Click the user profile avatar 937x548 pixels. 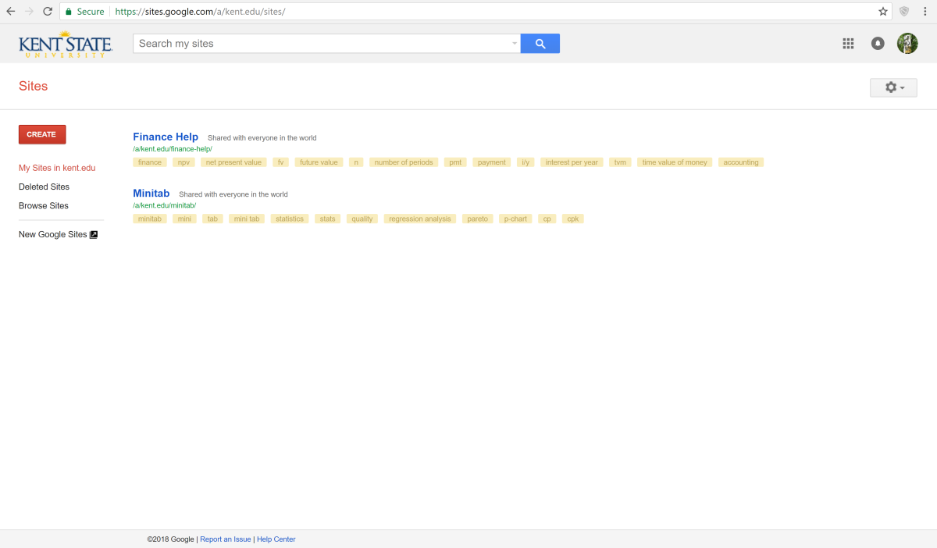[907, 44]
